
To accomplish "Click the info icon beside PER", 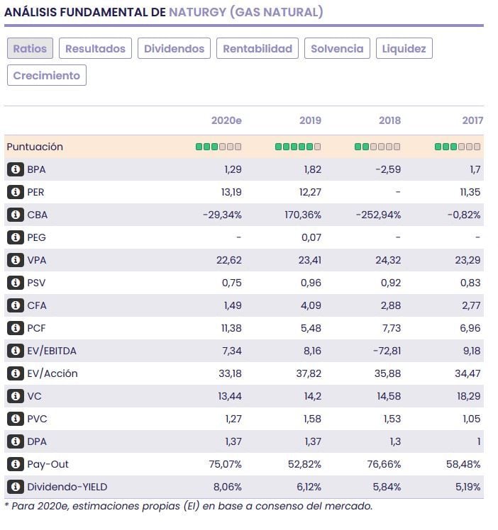I will click(15, 192).
